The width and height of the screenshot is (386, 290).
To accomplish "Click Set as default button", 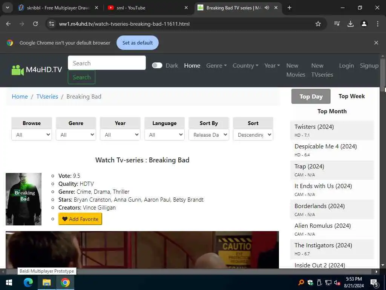I will [138, 43].
